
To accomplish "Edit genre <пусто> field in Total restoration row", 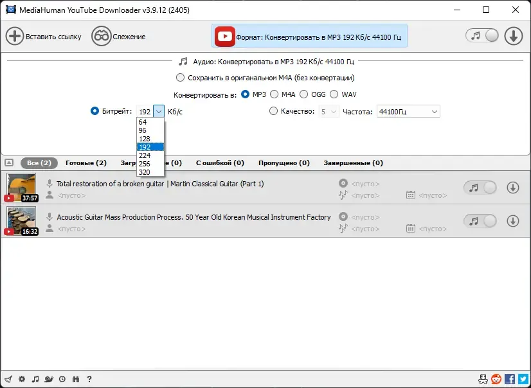I will click(x=365, y=195).
